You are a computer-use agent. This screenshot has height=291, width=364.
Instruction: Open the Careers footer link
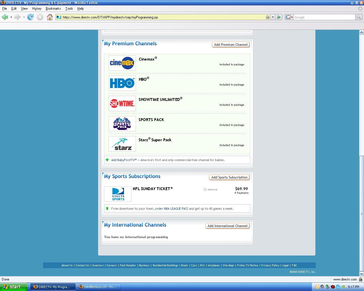(112, 265)
